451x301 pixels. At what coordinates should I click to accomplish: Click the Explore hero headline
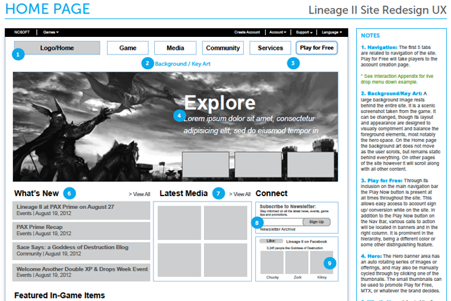(219, 103)
